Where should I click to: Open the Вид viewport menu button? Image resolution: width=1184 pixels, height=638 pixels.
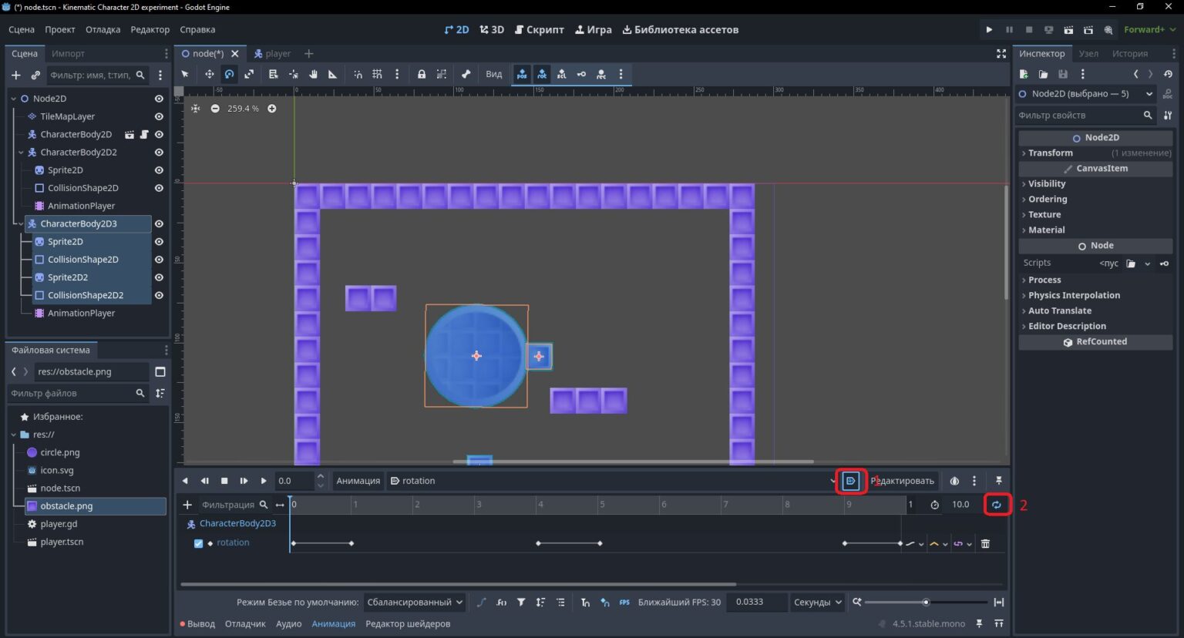[x=493, y=74]
